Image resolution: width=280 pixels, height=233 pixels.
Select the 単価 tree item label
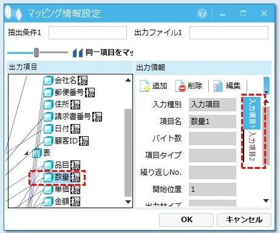62,189
